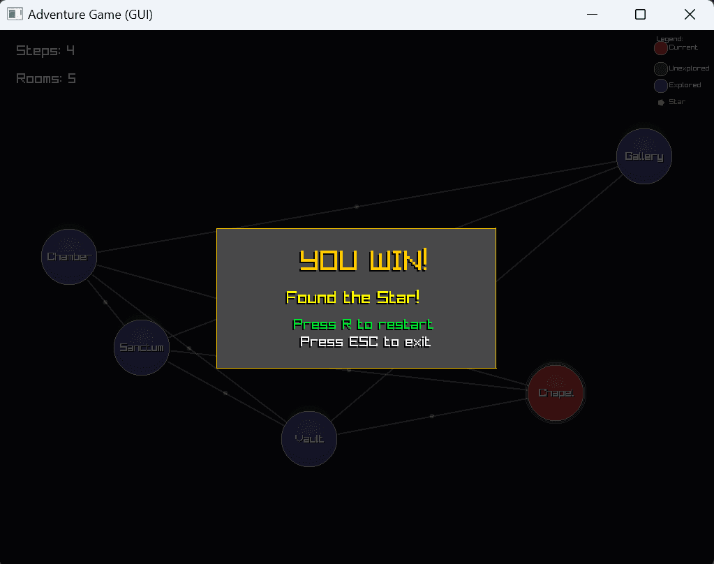Click the Unexplored legend circle
The image size is (714, 564).
pos(661,69)
